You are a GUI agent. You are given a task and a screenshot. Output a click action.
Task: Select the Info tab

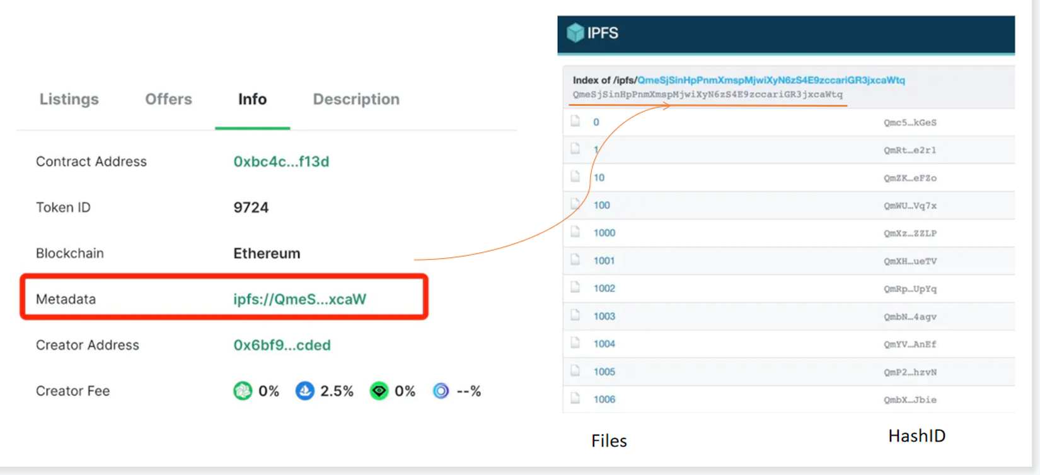coord(252,99)
